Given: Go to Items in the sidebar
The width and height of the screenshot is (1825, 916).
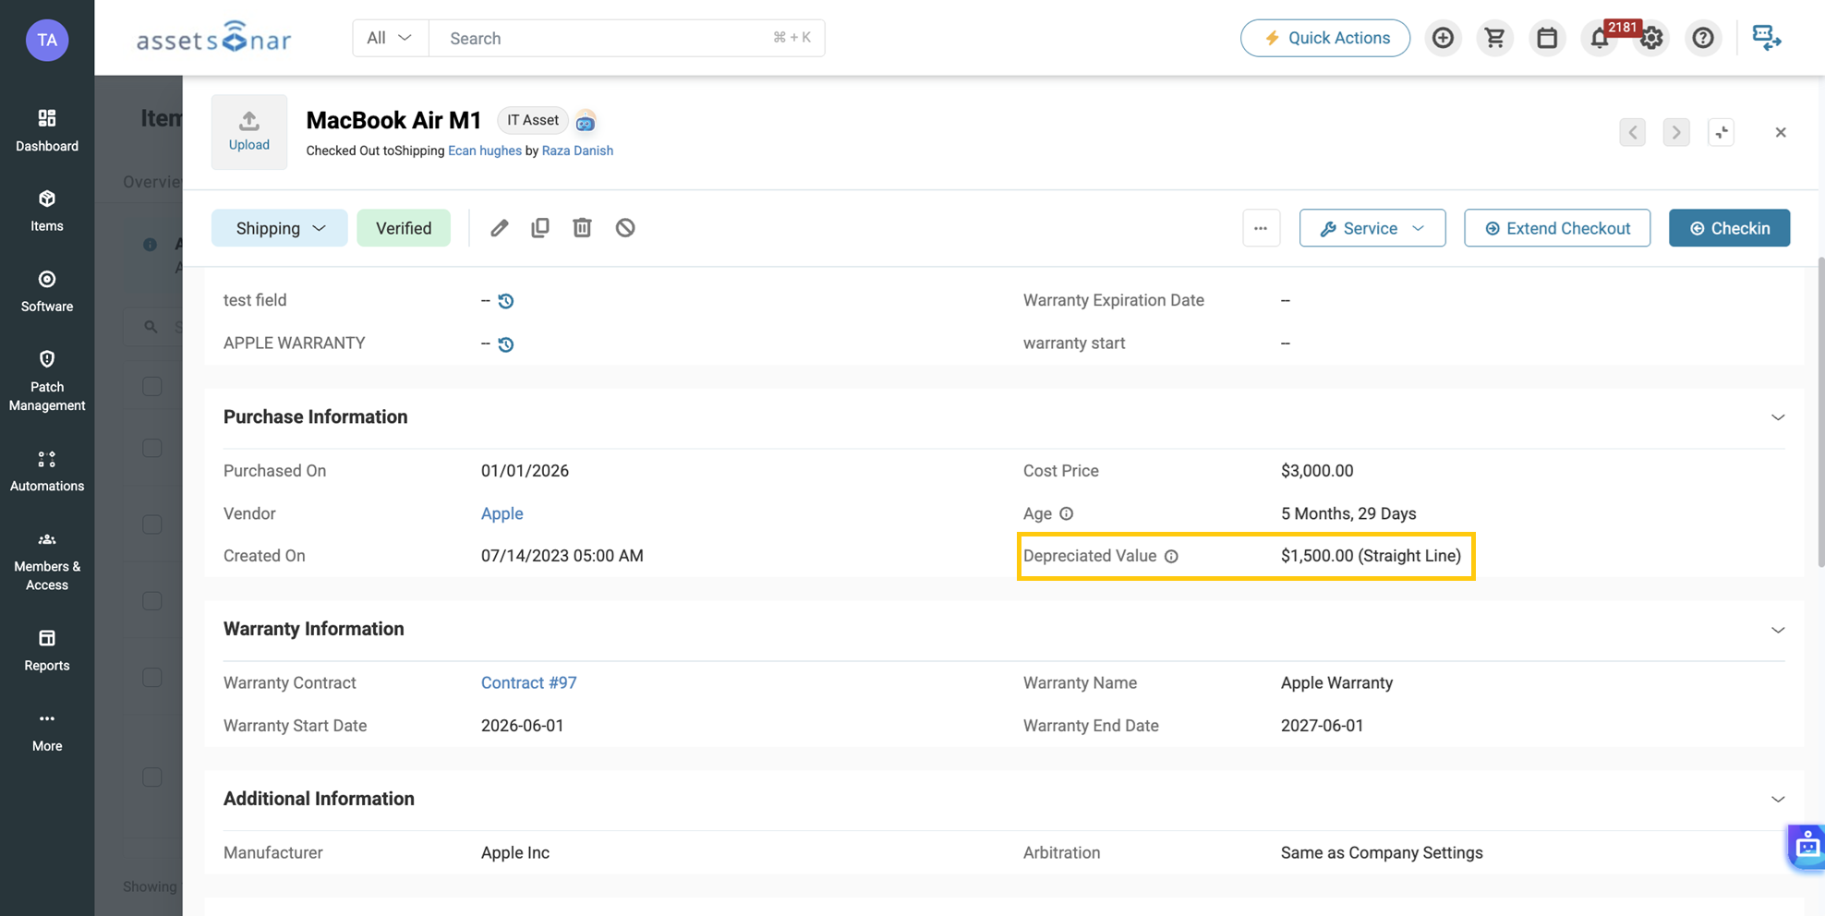Looking at the screenshot, I should coord(47,211).
